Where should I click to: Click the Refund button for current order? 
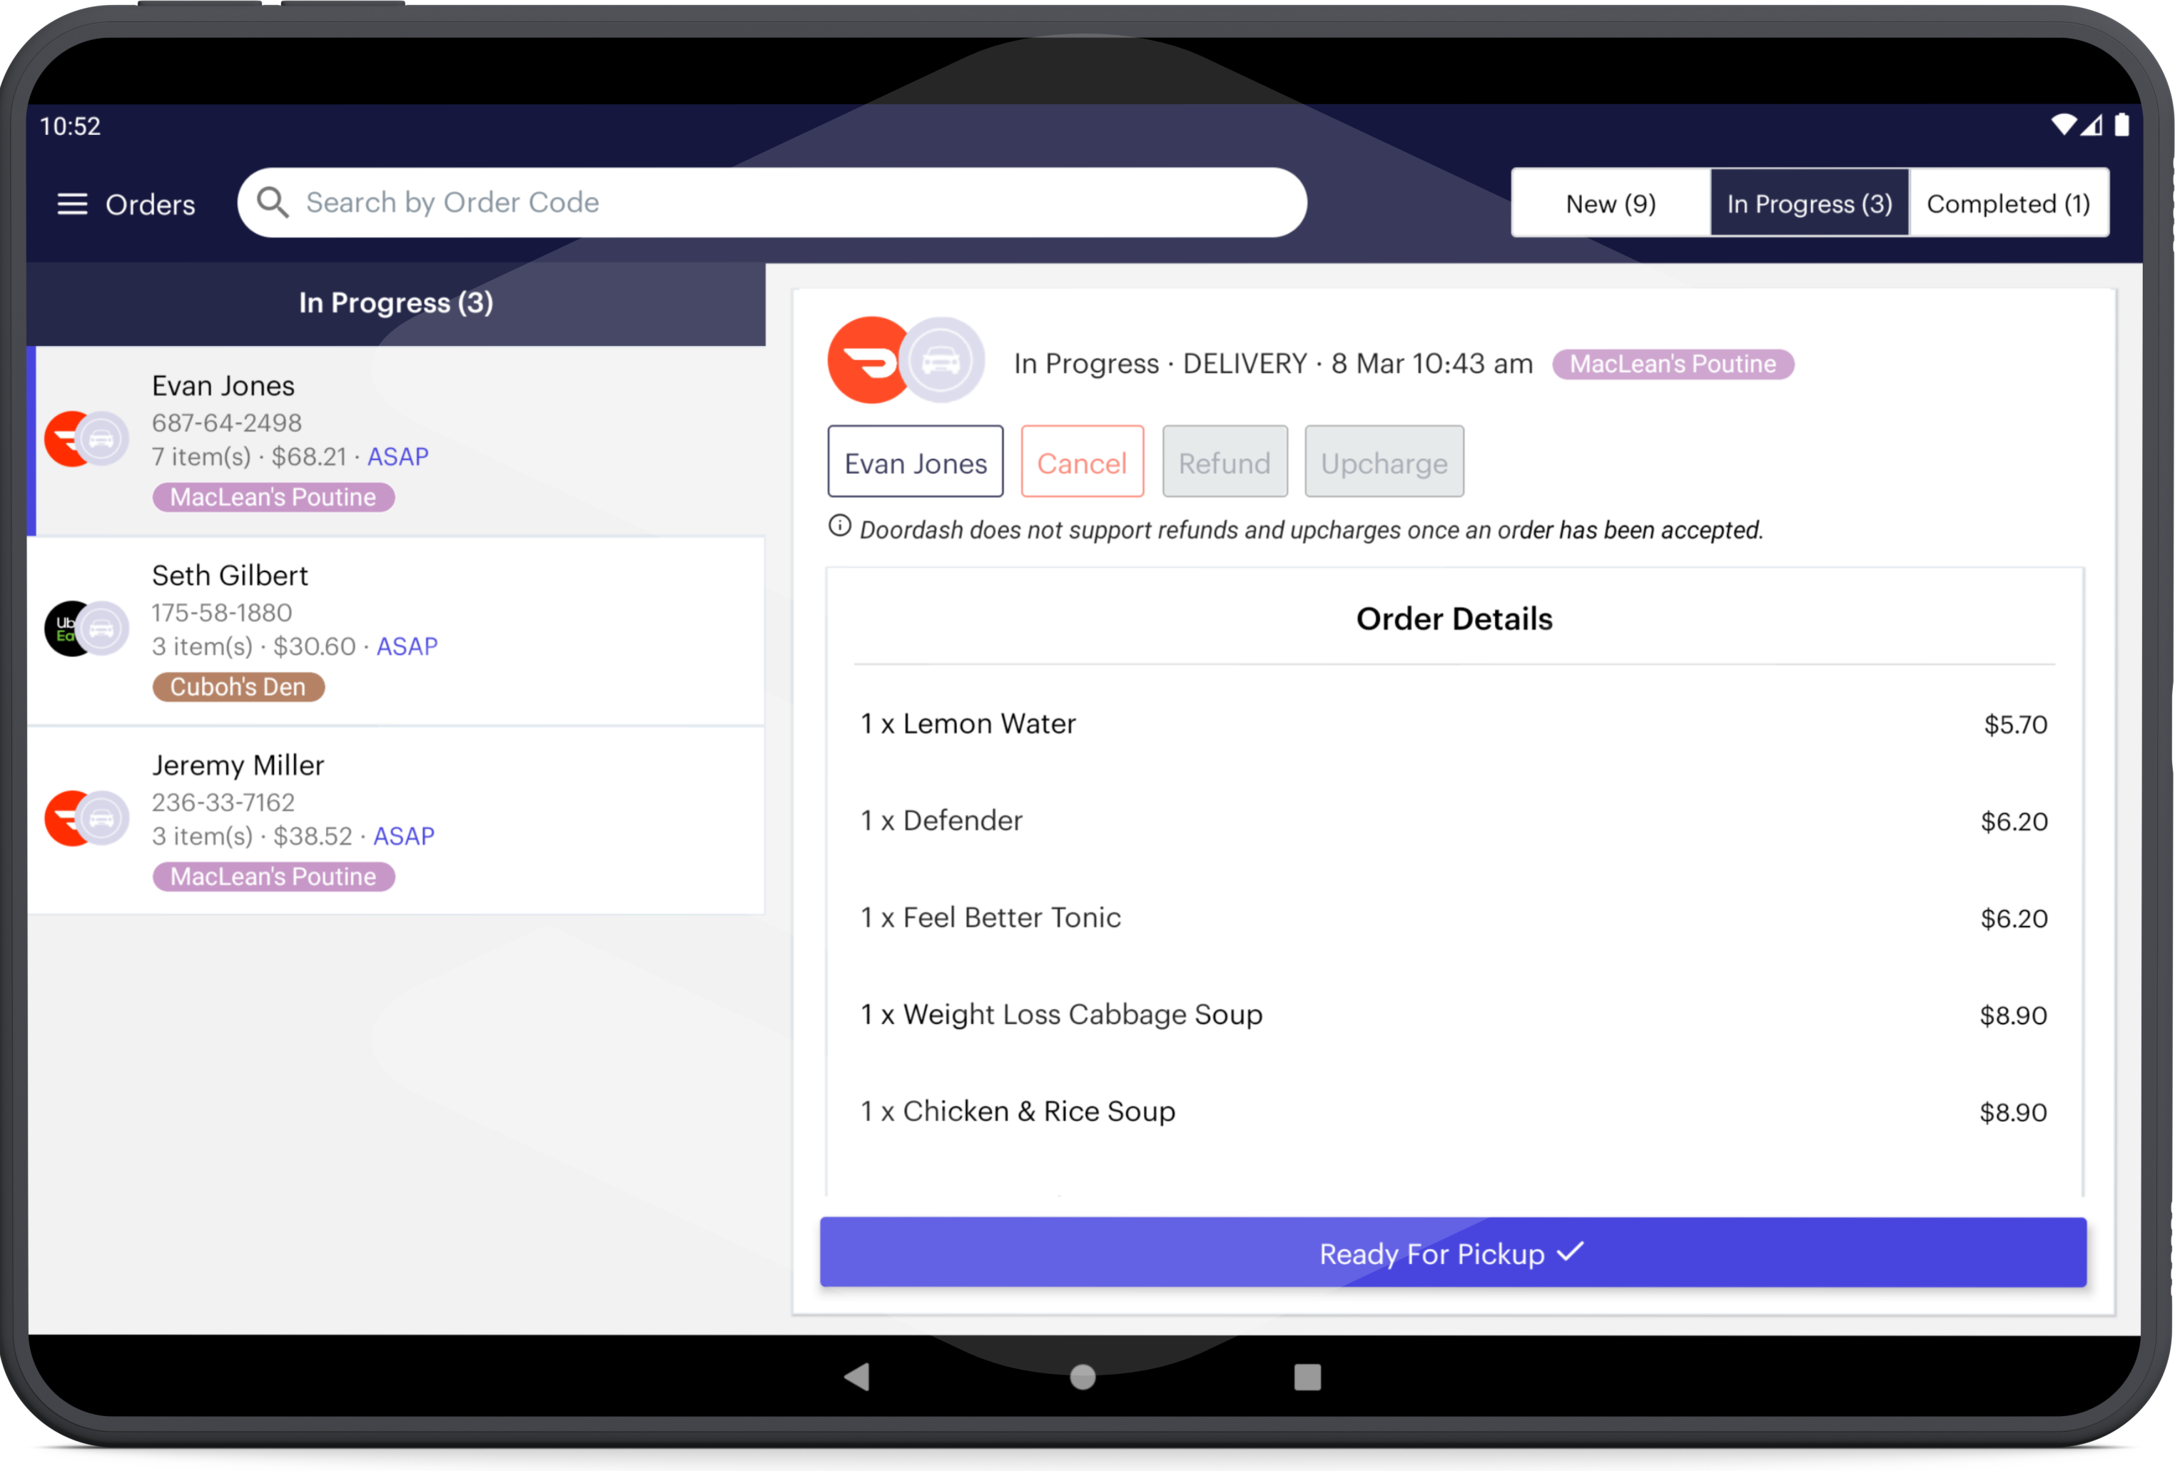(x=1223, y=463)
